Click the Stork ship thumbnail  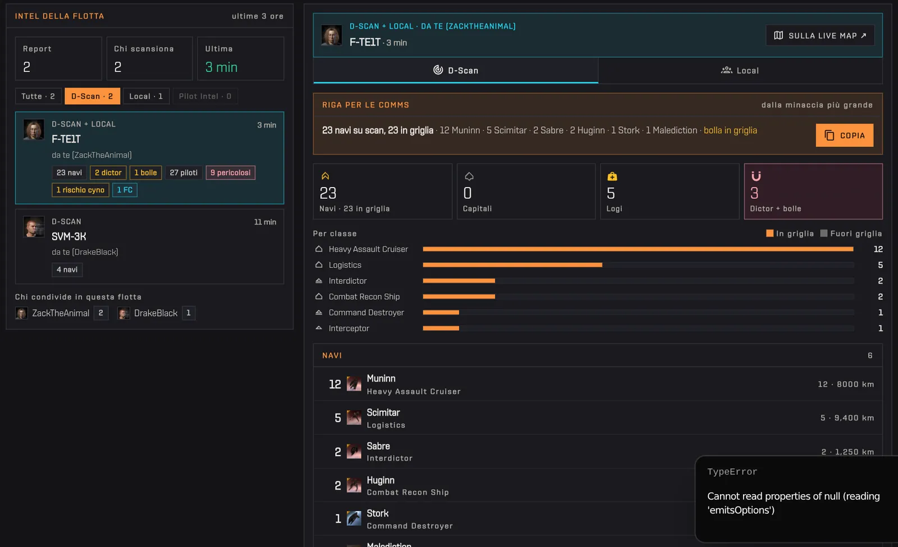coord(354,518)
